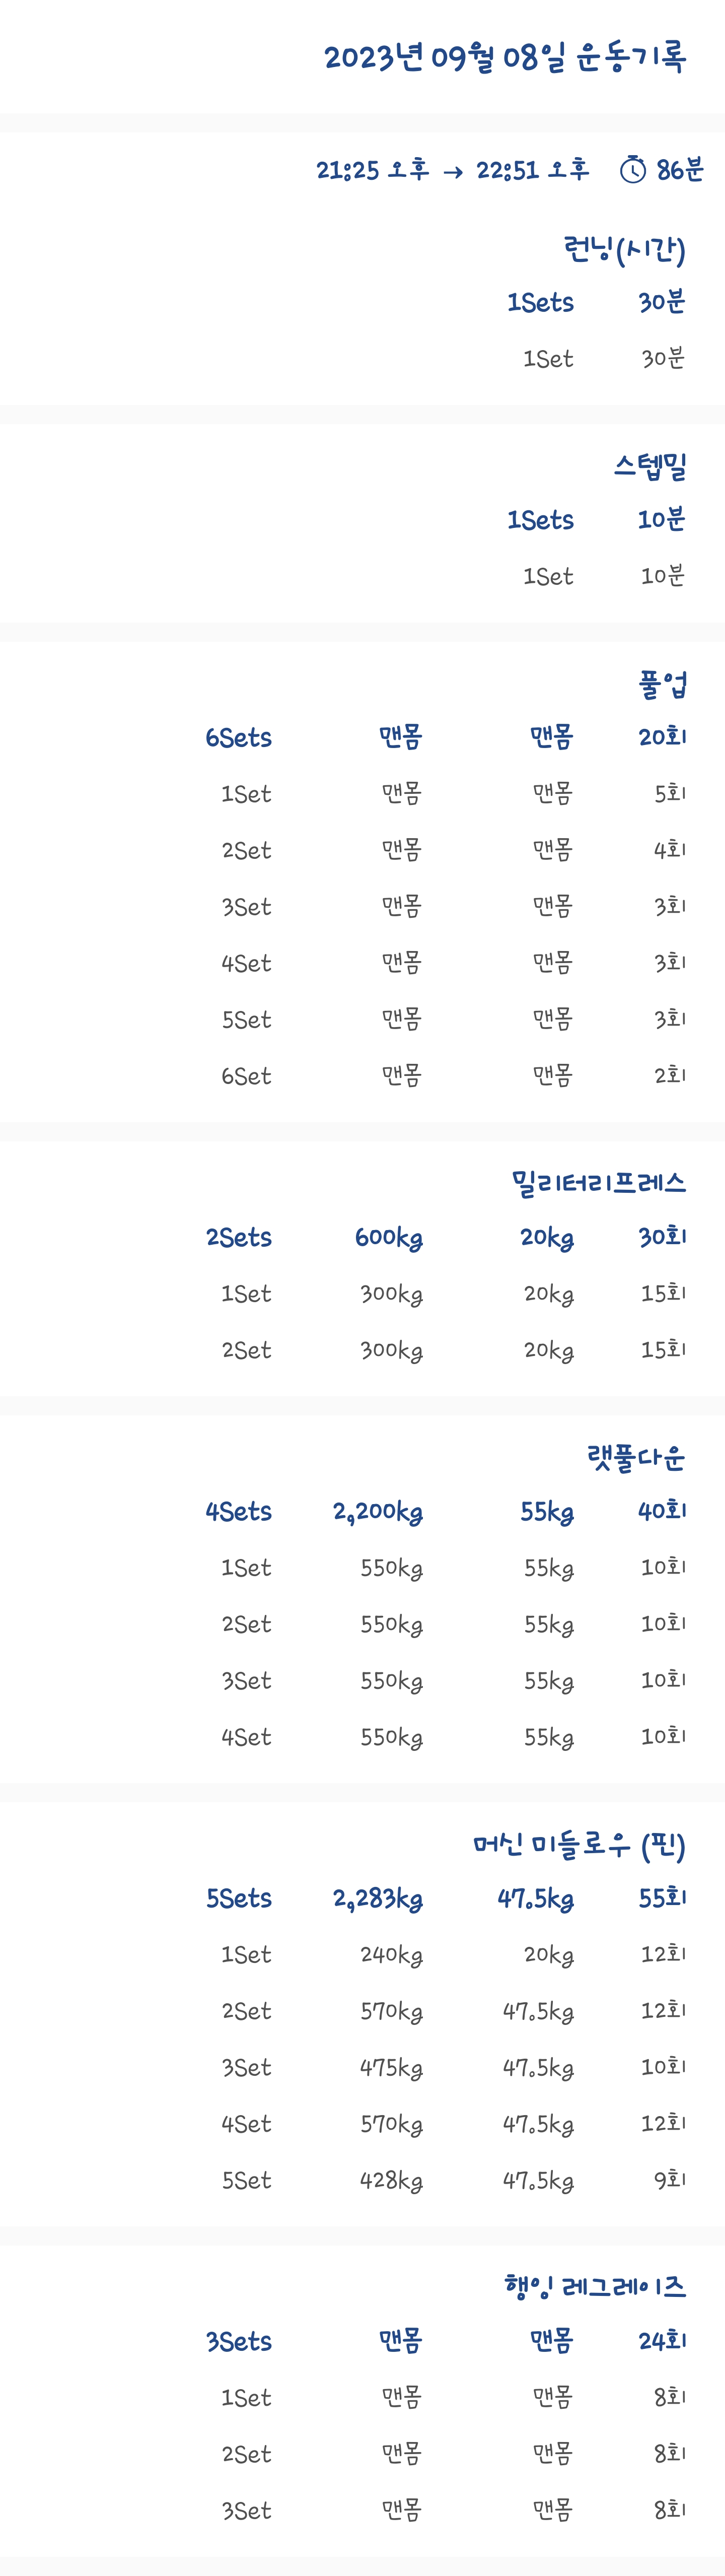This screenshot has width=725, height=2576.
Task: Select the 2023년 09월 08일 운동기록 title
Action: [505, 57]
